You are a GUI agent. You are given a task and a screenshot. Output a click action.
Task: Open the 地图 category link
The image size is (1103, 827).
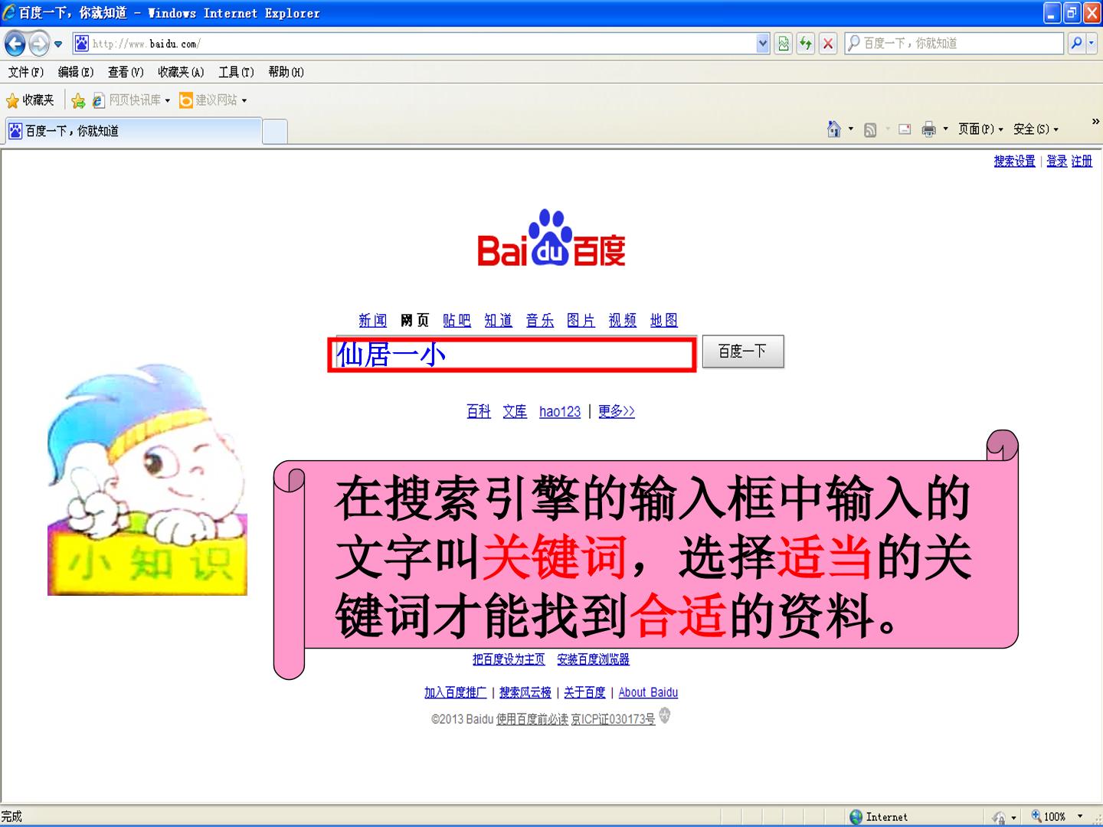[x=664, y=320]
